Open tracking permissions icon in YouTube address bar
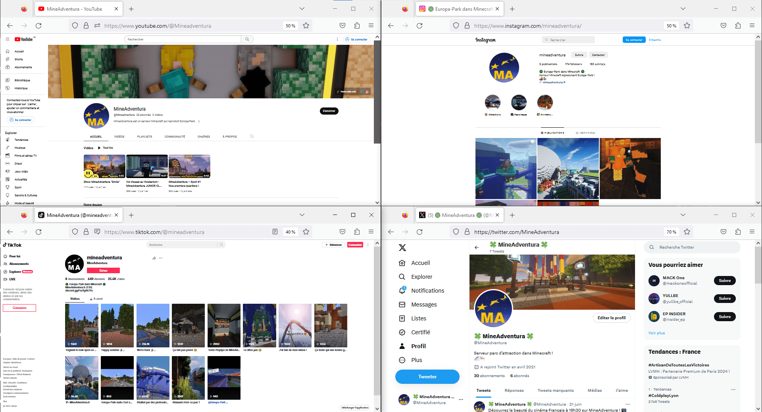 pyautogui.click(x=97, y=26)
